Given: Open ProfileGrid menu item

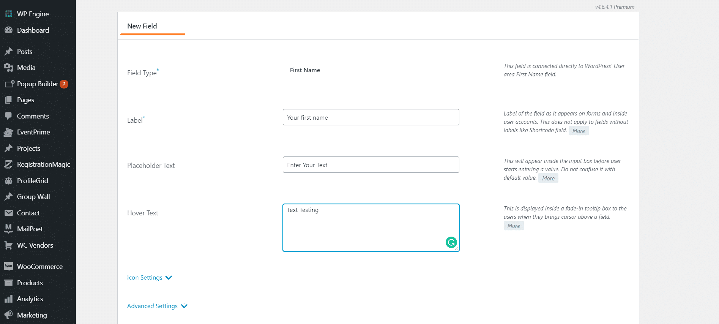Looking at the screenshot, I should click(32, 181).
